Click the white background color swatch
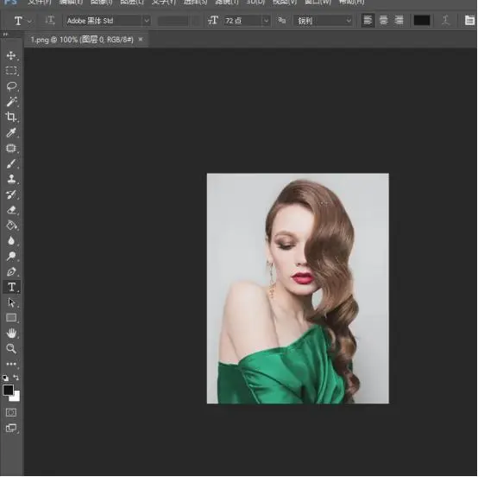This screenshot has height=477, width=478. pos(16,397)
